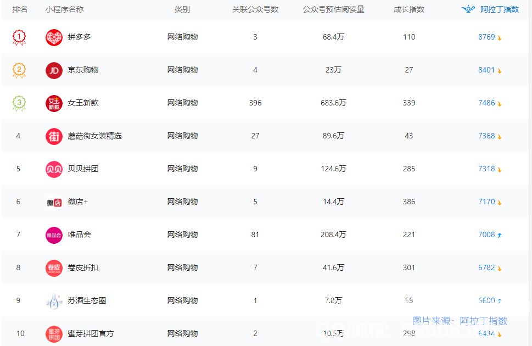Image resolution: width=532 pixels, height=346 pixels.
Task: Click the down-trend arrow next to 7368
Action: [500, 137]
